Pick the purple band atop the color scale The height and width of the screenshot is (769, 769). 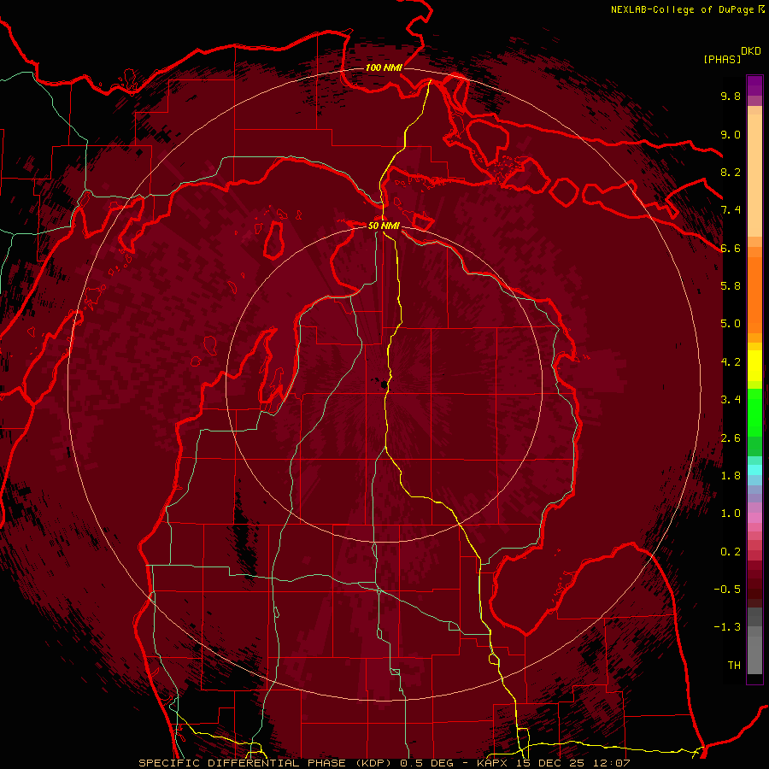coord(754,85)
